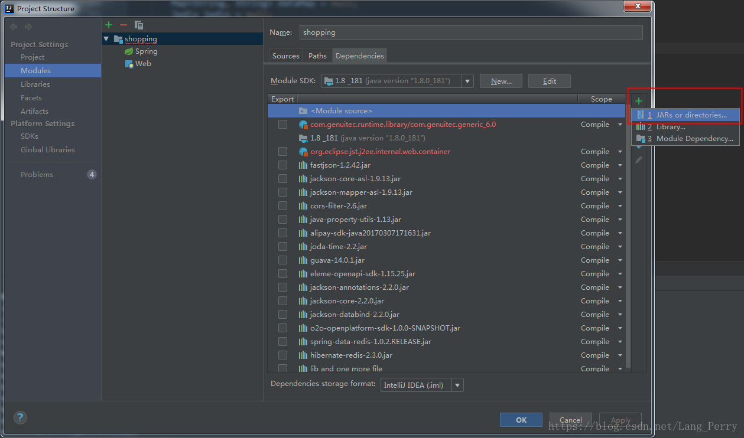Click the Export column header
Viewport: 744px width, 438px height.
tap(282, 99)
